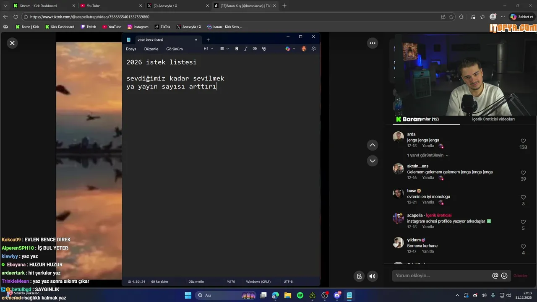This screenshot has width=537, height=302.
Task: Open the Düzenle menu
Action: [151, 49]
